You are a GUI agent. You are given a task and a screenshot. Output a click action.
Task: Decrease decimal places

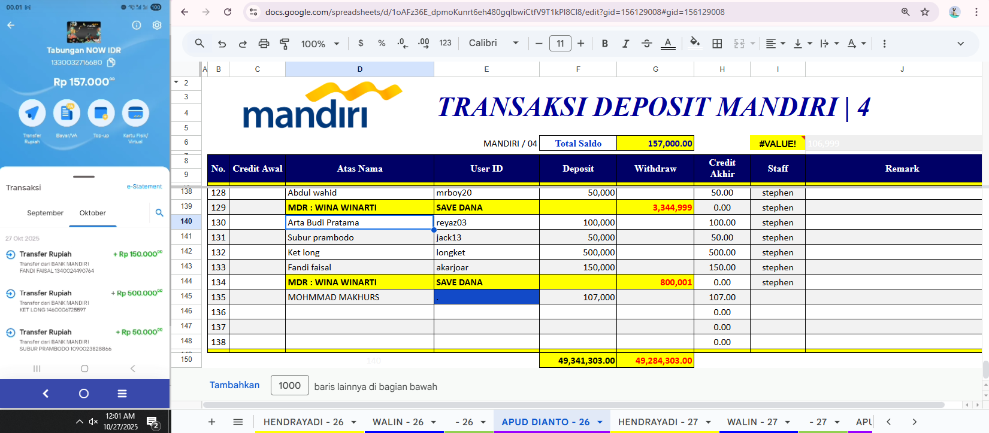403,43
